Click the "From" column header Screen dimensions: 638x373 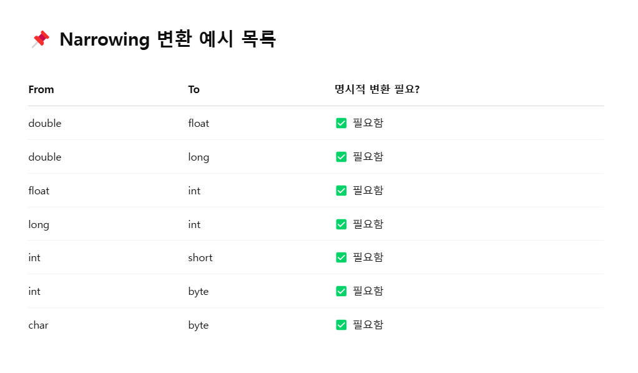(x=41, y=89)
